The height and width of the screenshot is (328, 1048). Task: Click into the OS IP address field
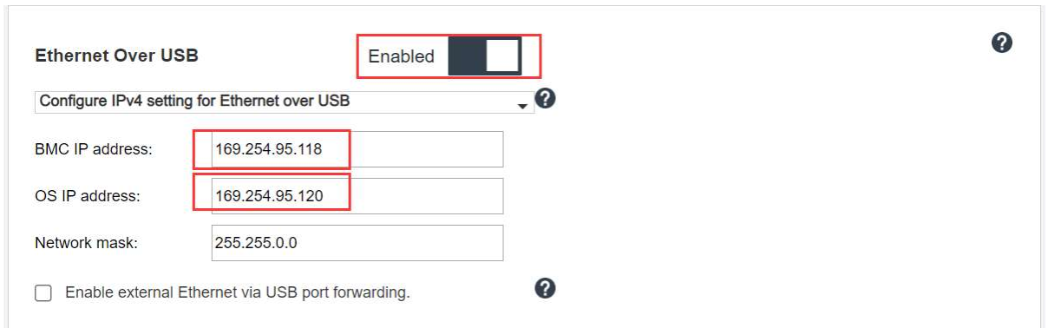(x=357, y=196)
